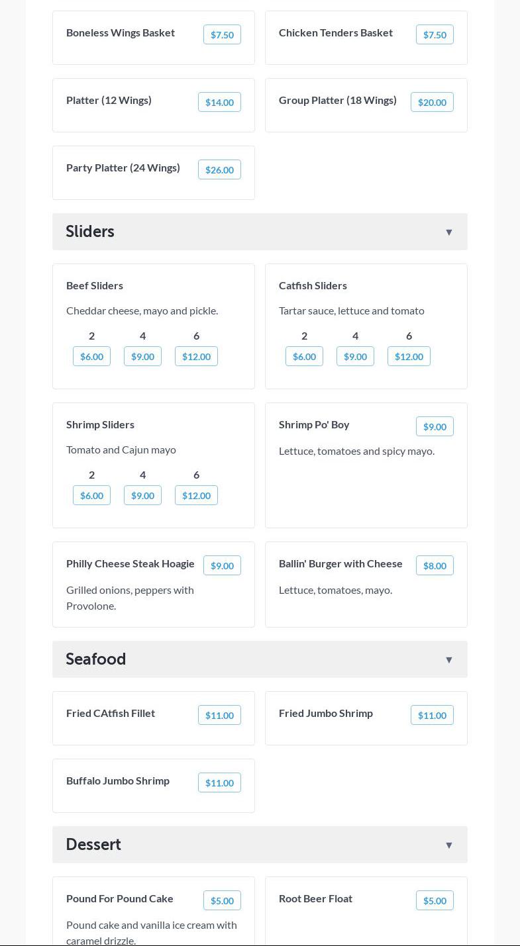Image resolution: width=520 pixels, height=946 pixels.
Task: Choose Platter (12 Wings) $14.00 price
Action: click(219, 103)
